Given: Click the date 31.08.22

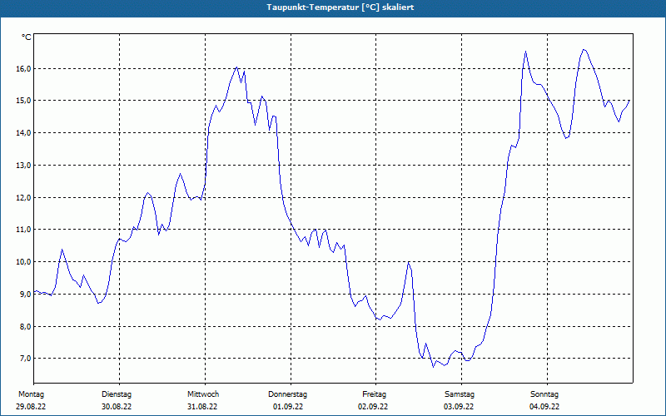Looking at the screenshot, I should pyautogui.click(x=202, y=407).
